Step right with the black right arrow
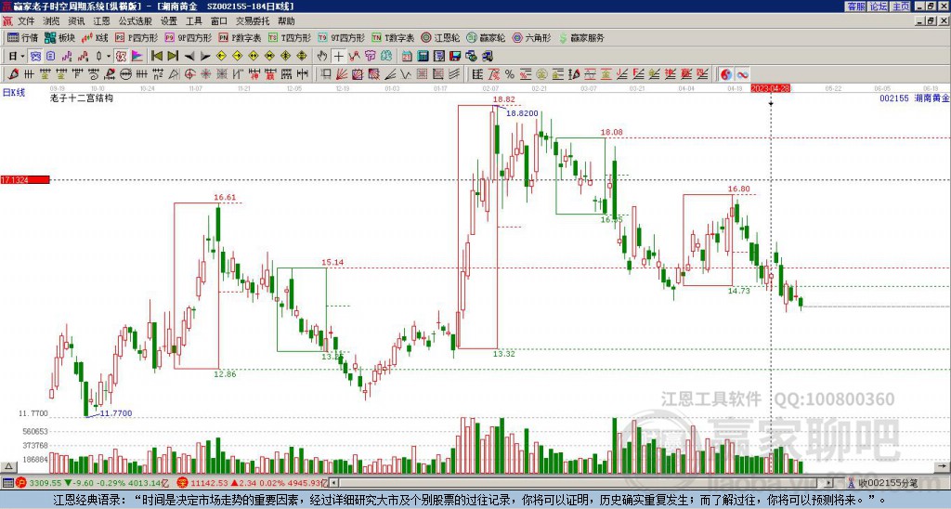This screenshot has width=951, height=509. [205, 57]
